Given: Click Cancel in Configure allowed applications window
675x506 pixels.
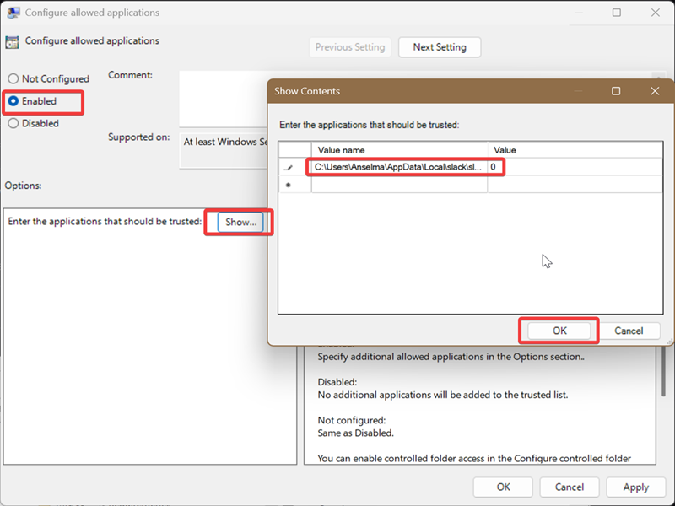Looking at the screenshot, I should click(x=569, y=487).
